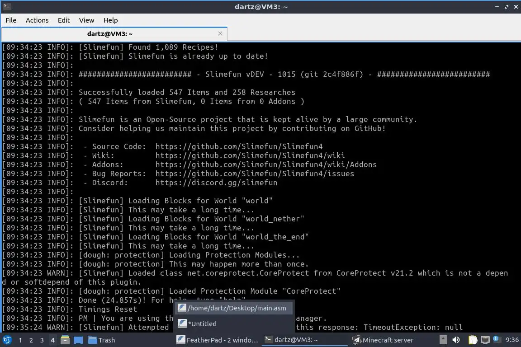
Task: Click the https://discord.gg/slimefun text
Action: pos(216,183)
